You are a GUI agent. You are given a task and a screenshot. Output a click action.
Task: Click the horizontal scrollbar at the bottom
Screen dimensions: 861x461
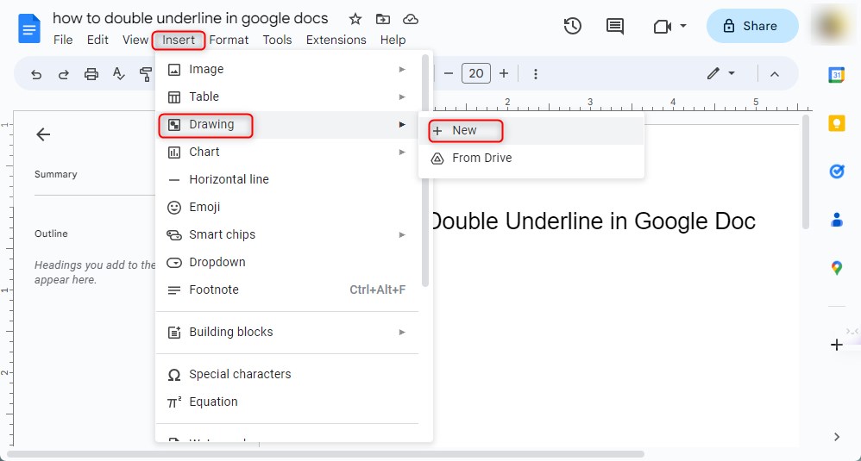[x=325, y=454]
